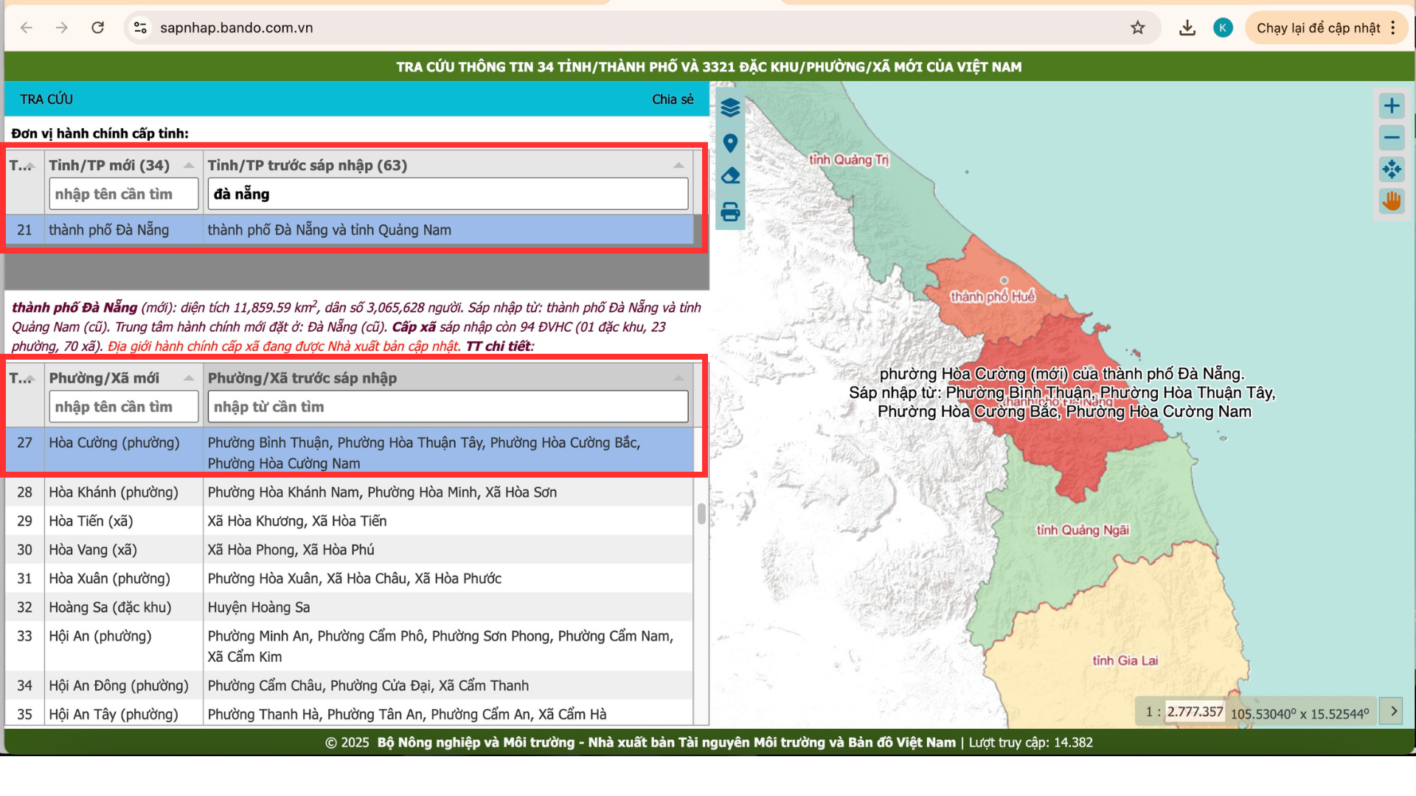Viewport: 1416px width, 796px height.
Task: Open the profile avatar K
Action: coord(1223,28)
